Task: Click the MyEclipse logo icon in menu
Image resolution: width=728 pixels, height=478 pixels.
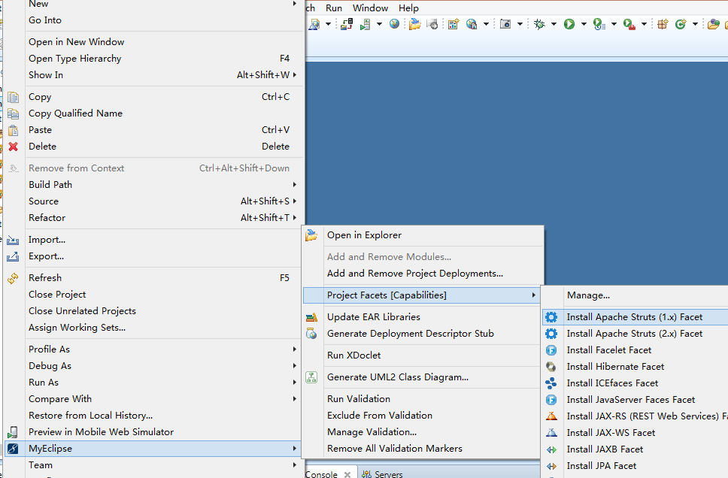Action: (13, 449)
